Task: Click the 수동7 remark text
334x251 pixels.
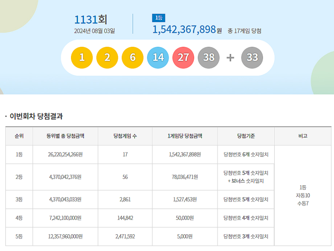Action: tap(303, 204)
